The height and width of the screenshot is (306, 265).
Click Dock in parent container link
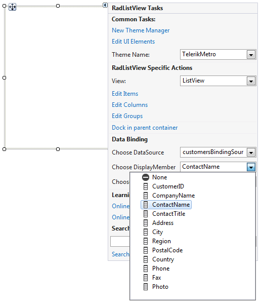tap(145, 128)
